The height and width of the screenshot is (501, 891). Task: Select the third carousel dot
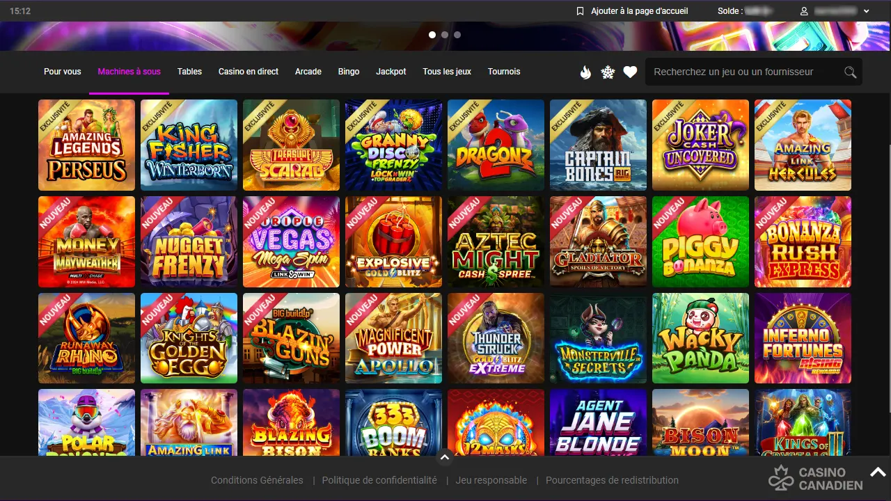coord(457,35)
